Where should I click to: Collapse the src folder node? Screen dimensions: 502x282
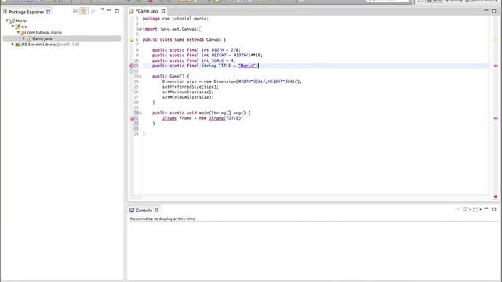tap(13, 27)
